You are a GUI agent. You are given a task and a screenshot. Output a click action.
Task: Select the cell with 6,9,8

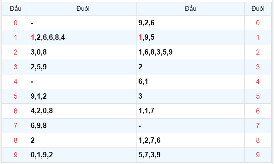[x=39, y=126]
